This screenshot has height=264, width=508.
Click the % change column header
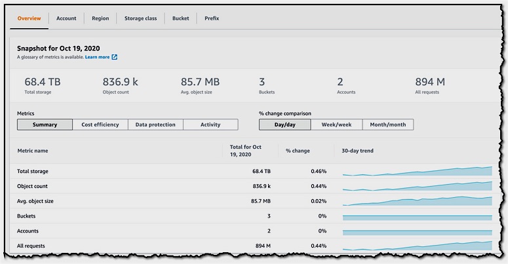(x=298, y=151)
